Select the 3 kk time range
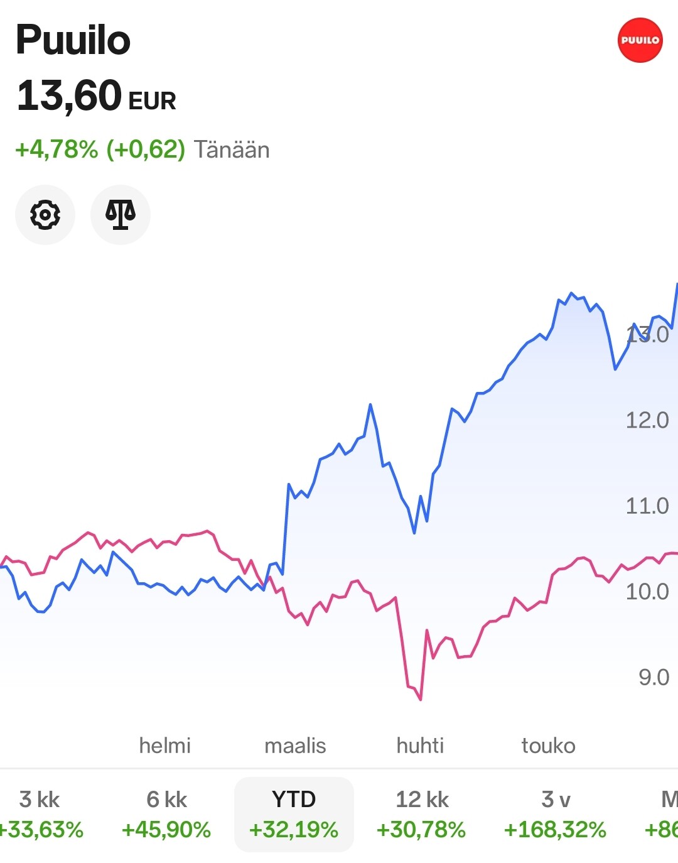The height and width of the screenshot is (863, 678). pos(40,814)
